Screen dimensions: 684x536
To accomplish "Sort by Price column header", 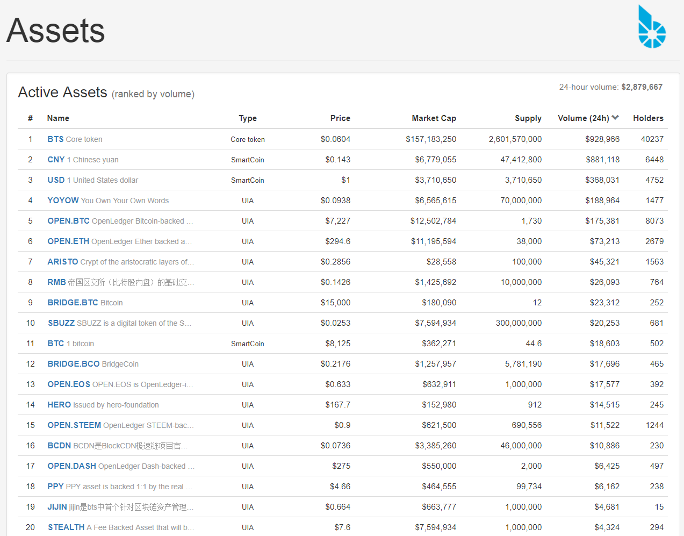I will (340, 118).
